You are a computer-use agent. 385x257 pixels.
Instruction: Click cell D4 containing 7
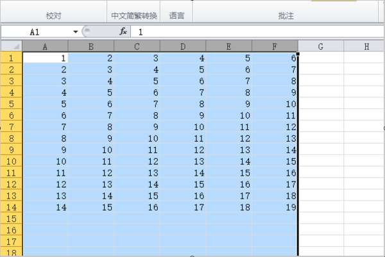pos(183,92)
